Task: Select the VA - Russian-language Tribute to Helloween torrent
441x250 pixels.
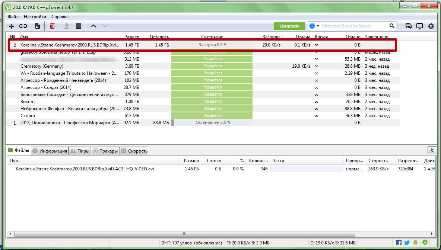Action: pyautogui.click(x=203, y=73)
